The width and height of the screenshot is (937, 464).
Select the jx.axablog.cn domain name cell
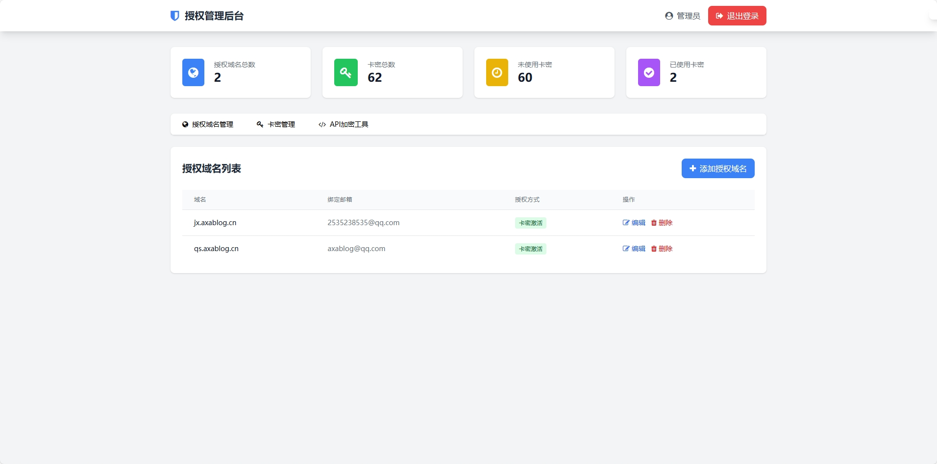coord(215,223)
